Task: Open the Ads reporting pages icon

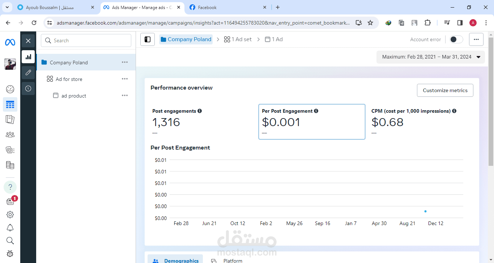Action: pyautogui.click(x=10, y=119)
